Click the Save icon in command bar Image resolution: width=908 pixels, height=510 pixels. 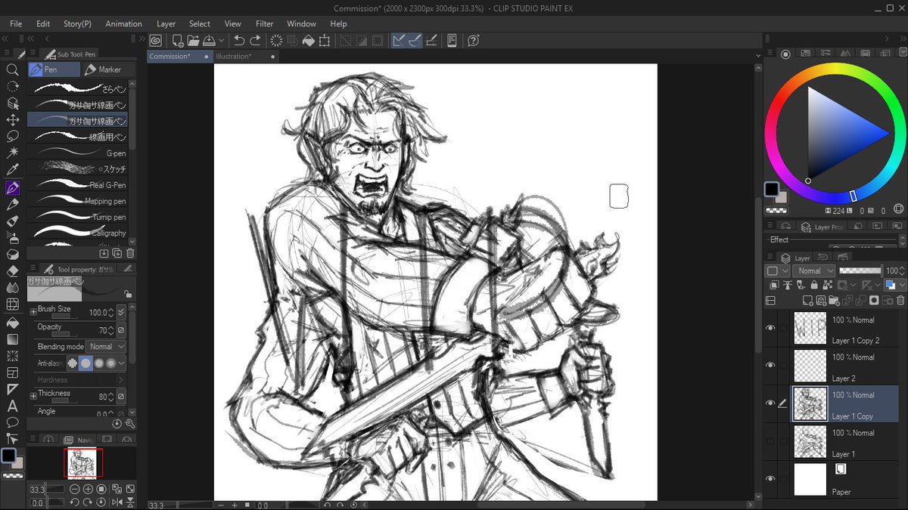point(208,41)
